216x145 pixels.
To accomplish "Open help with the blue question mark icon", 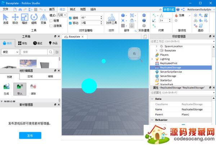I will (178, 9).
